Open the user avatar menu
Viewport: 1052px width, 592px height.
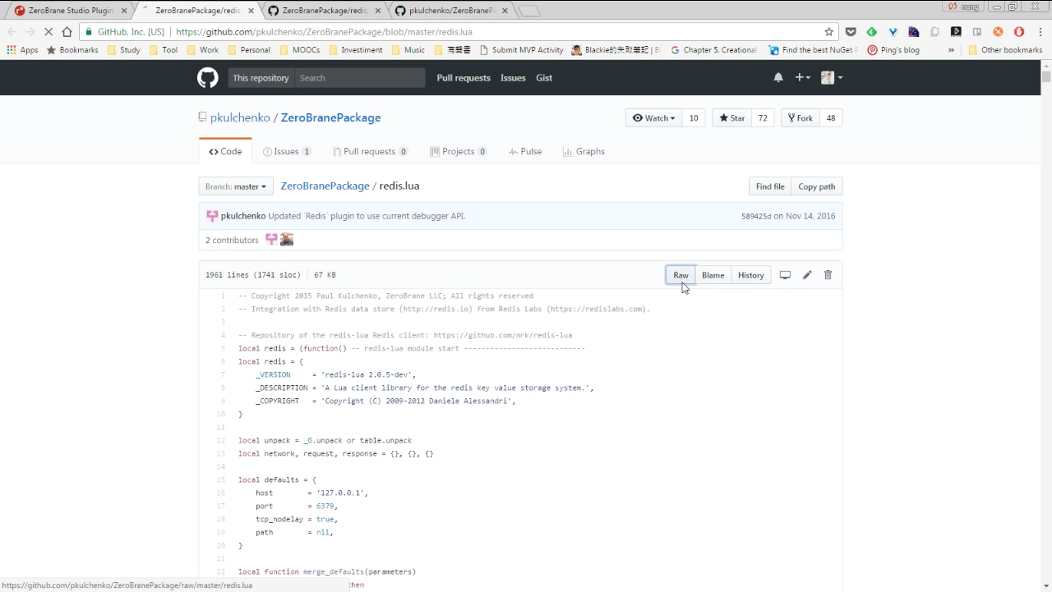(832, 78)
